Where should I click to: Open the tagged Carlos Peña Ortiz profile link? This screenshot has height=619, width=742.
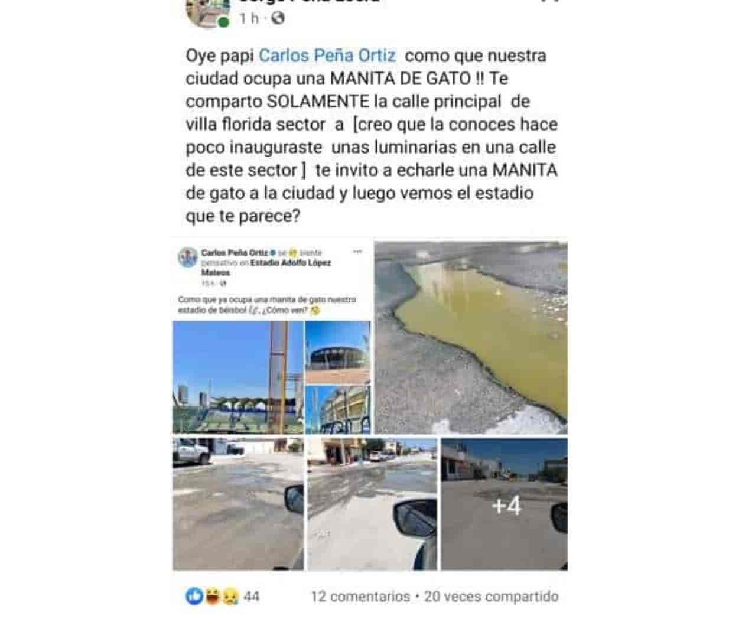tap(327, 56)
